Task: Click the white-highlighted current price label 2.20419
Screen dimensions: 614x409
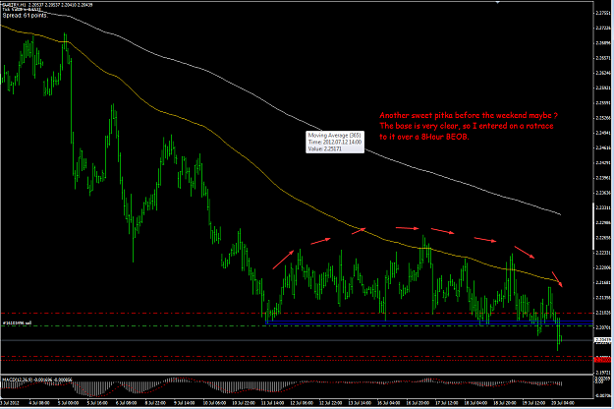Action: [603, 340]
